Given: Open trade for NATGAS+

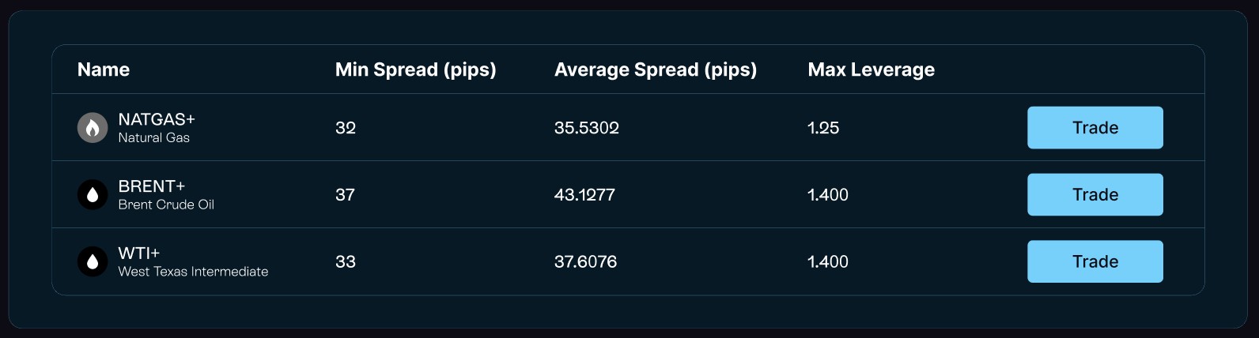Looking at the screenshot, I should click(1095, 127).
